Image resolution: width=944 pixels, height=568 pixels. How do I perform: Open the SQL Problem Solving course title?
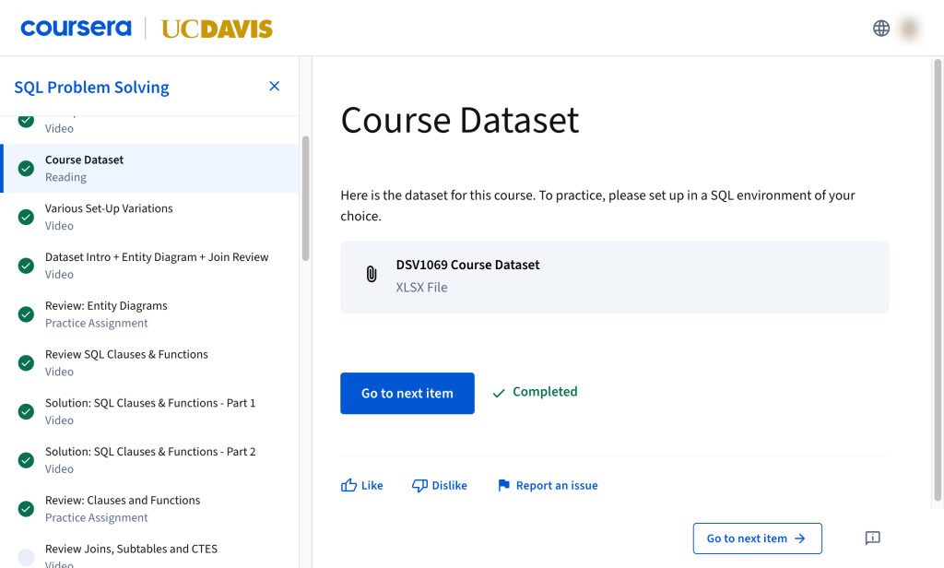(91, 88)
